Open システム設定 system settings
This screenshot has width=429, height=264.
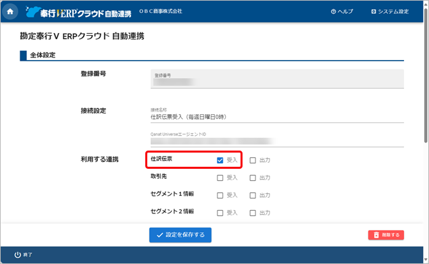pyautogui.click(x=390, y=11)
